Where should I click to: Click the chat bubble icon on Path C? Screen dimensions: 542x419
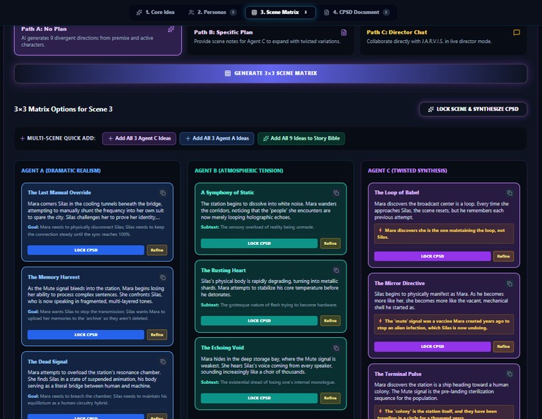[x=516, y=32]
